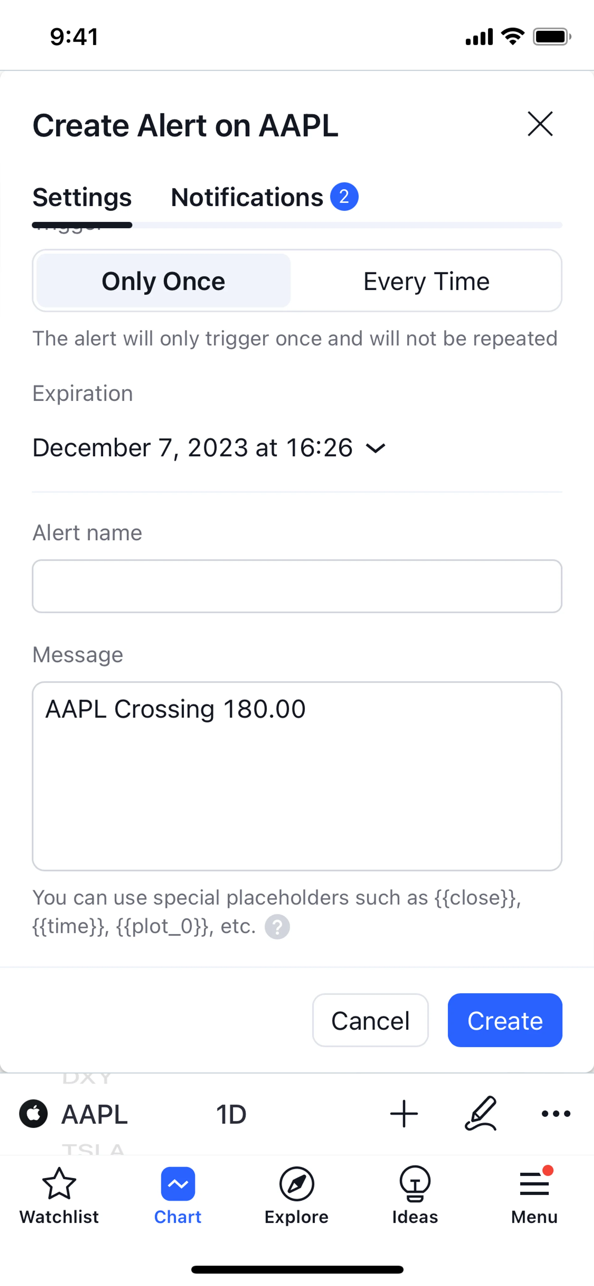Open the Menu hamburger icon
Image resolution: width=594 pixels, height=1286 pixels.
pyautogui.click(x=534, y=1183)
